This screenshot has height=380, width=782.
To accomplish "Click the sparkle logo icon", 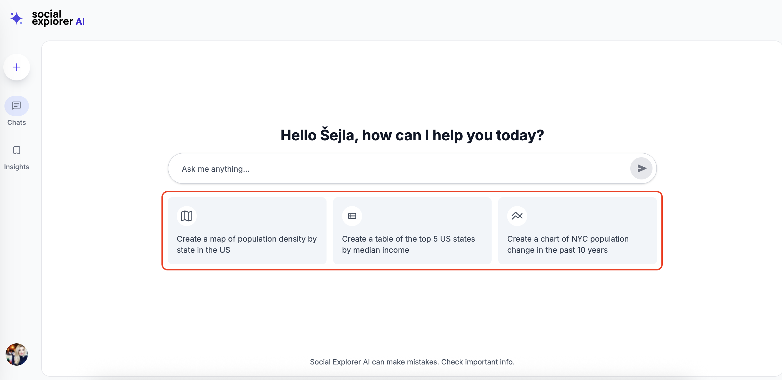I will click(x=16, y=18).
